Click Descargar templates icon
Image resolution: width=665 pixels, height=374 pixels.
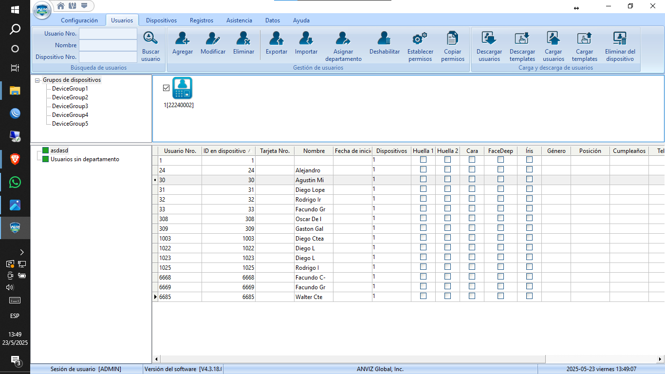522,38
